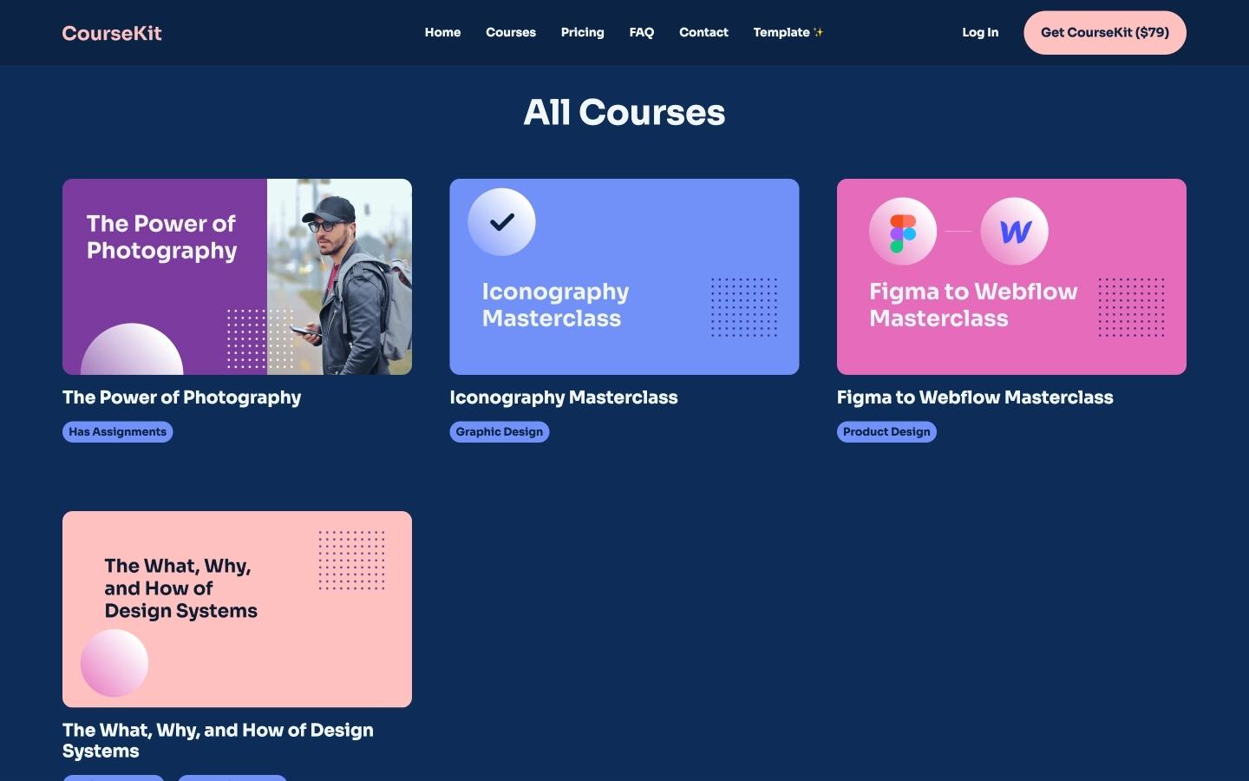This screenshot has width=1249, height=781.
Task: Select the CourseKit logo in the header
Action: 111,33
